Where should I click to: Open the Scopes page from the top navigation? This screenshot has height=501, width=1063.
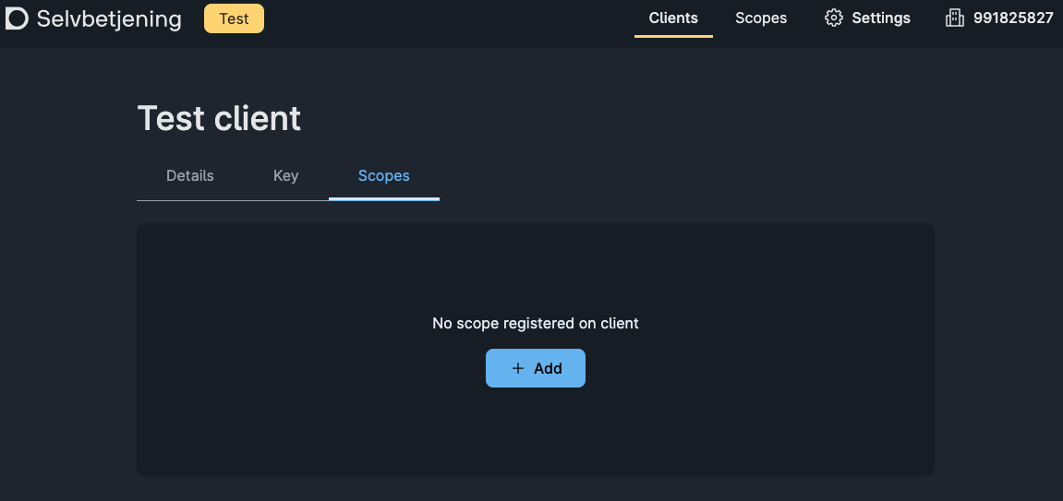point(761,18)
